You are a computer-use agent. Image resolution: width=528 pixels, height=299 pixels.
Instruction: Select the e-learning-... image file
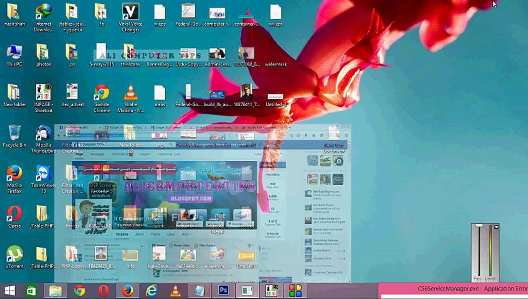coord(218,257)
